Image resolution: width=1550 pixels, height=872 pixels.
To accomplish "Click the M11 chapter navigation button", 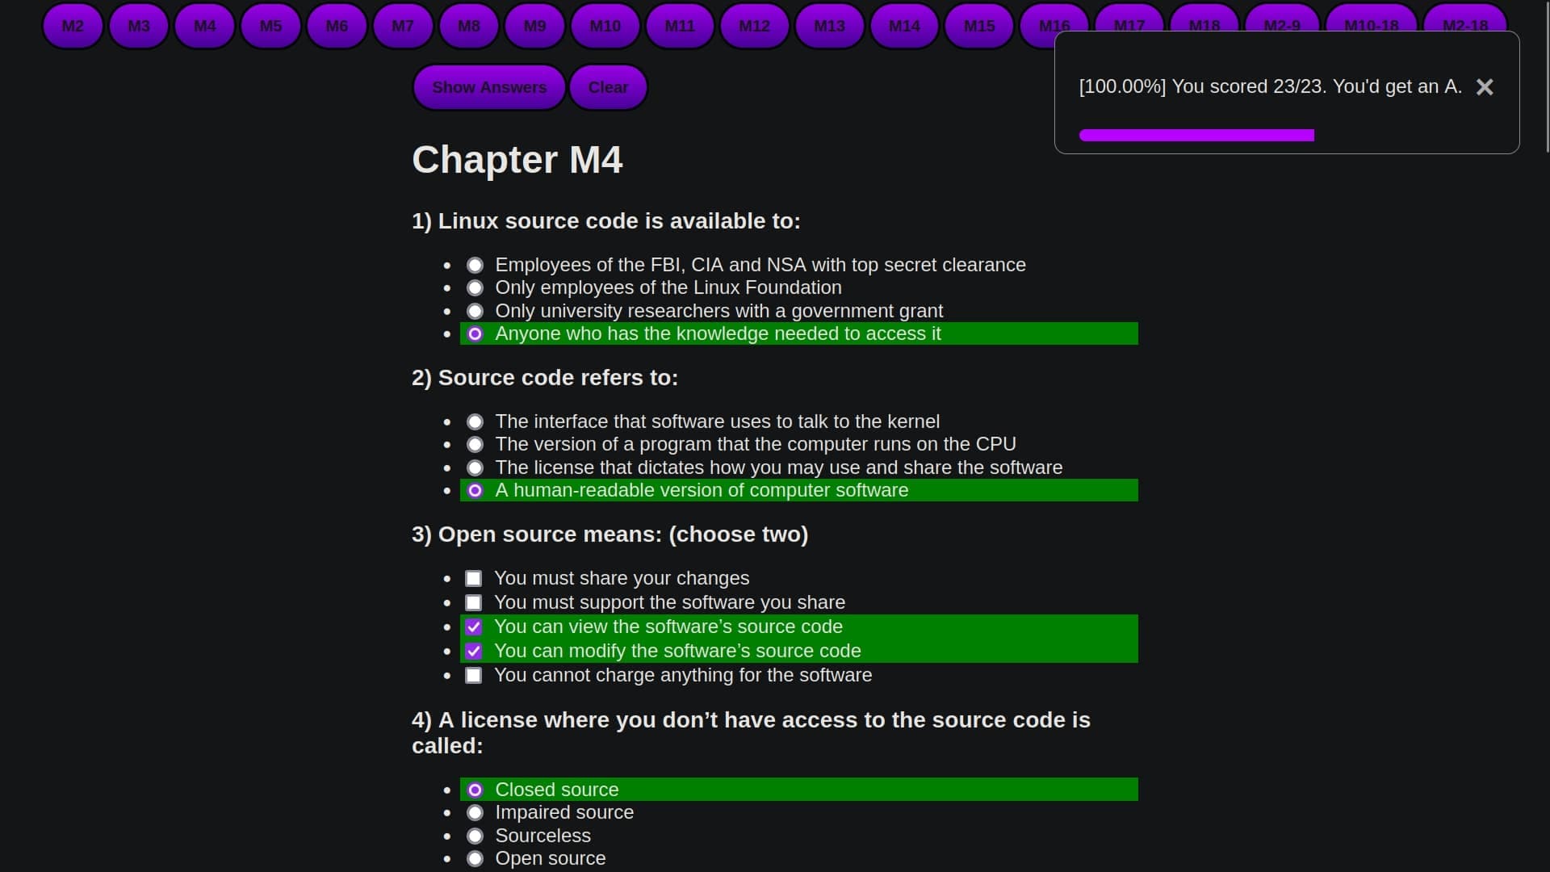I will pos(681,26).
